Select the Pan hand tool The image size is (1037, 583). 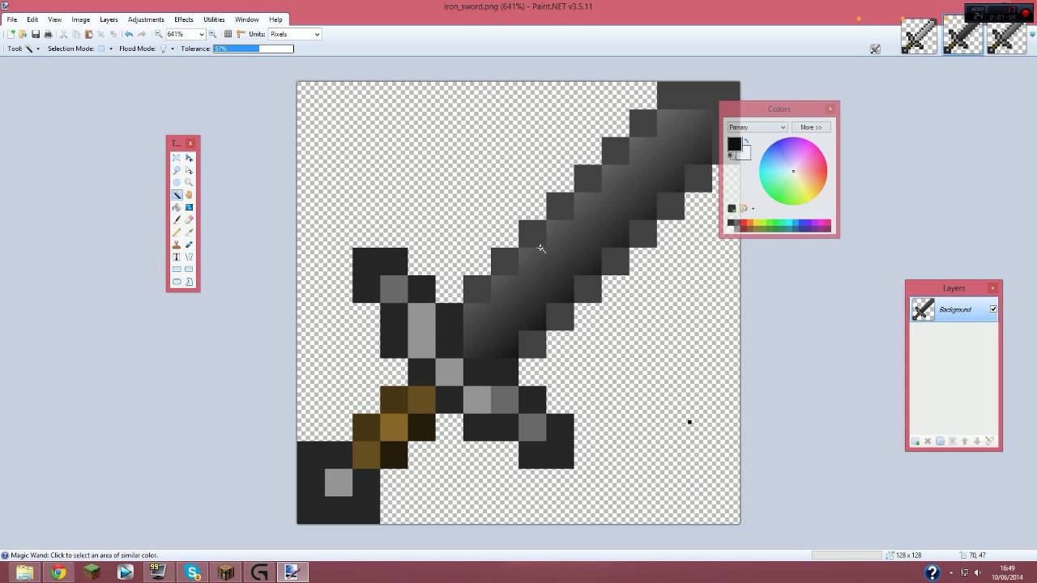pyautogui.click(x=189, y=195)
